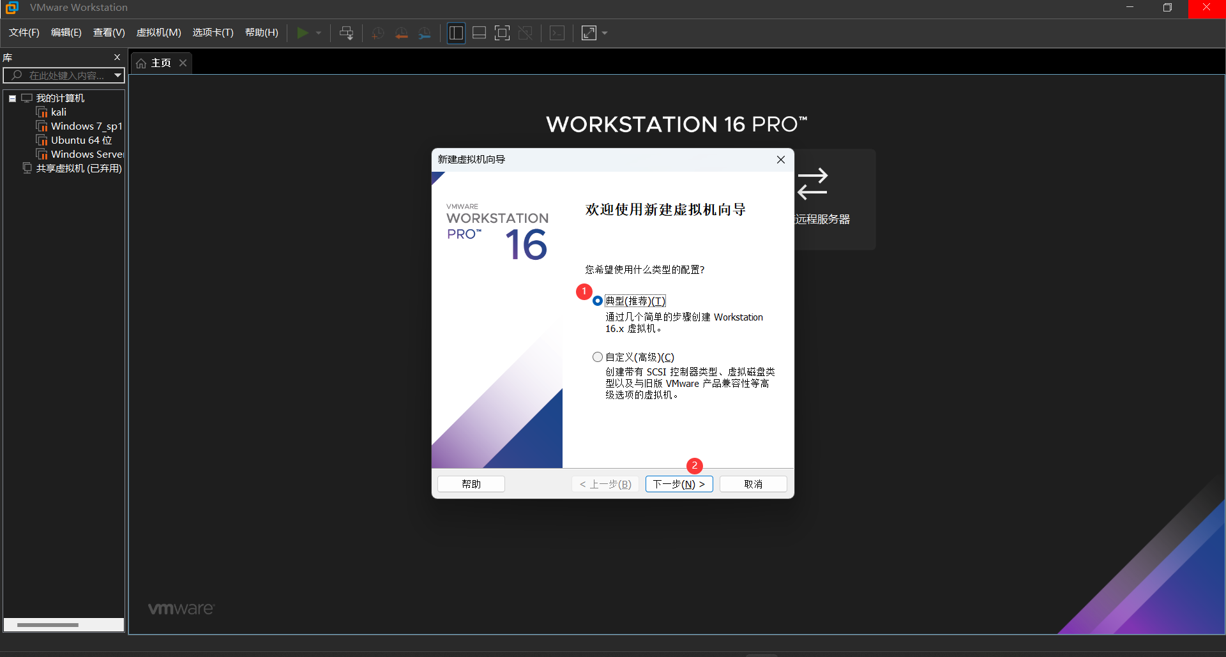The height and width of the screenshot is (657, 1226).
Task: Restore down the VMware Workstation window
Action: click(1167, 8)
